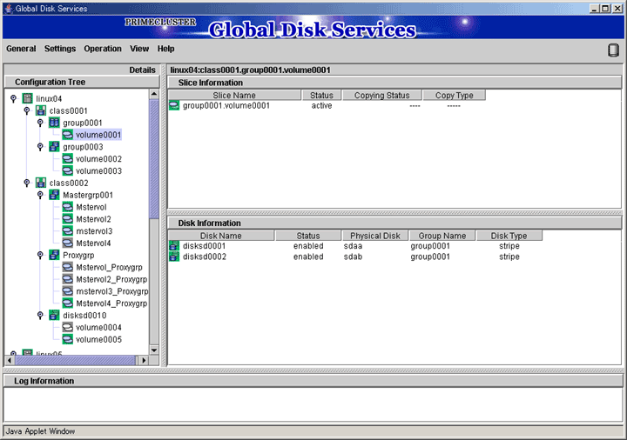Collapse the group0003 tree node

(x=40, y=147)
